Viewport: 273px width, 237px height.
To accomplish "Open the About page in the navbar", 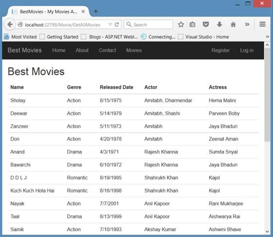I will (82, 50).
